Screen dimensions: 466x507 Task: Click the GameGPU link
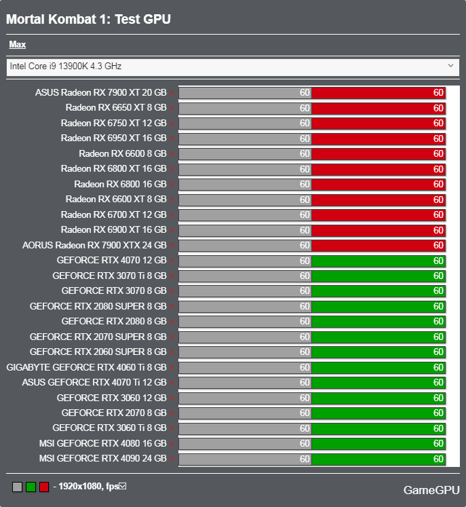(x=431, y=490)
